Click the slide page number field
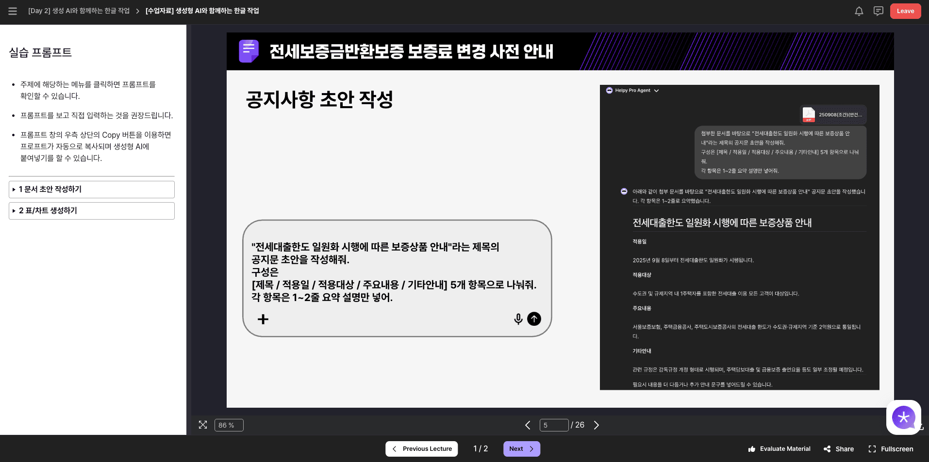 (x=553, y=425)
